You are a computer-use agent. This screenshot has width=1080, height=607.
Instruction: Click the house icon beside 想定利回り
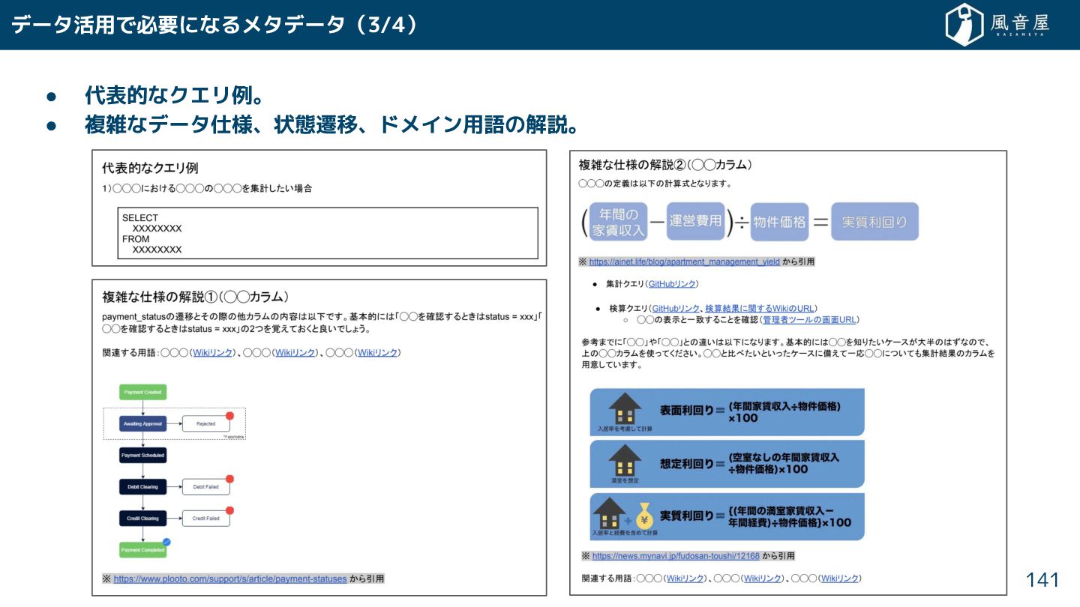pos(624,460)
